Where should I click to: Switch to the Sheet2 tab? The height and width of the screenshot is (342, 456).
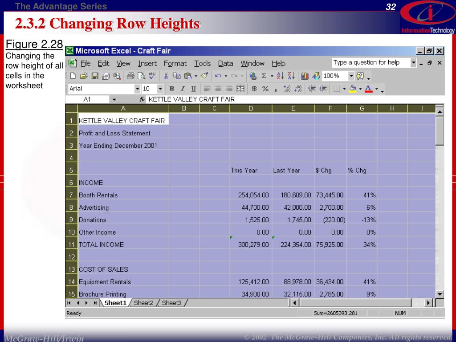(x=144, y=303)
